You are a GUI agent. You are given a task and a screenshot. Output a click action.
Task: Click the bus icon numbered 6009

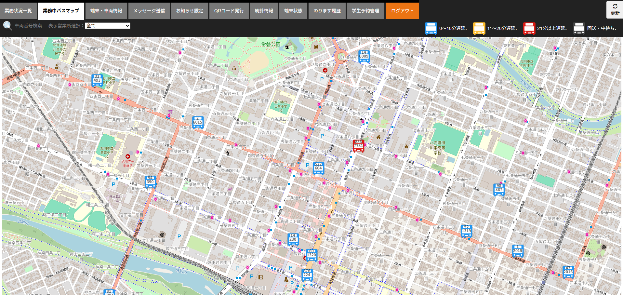(x=364, y=57)
